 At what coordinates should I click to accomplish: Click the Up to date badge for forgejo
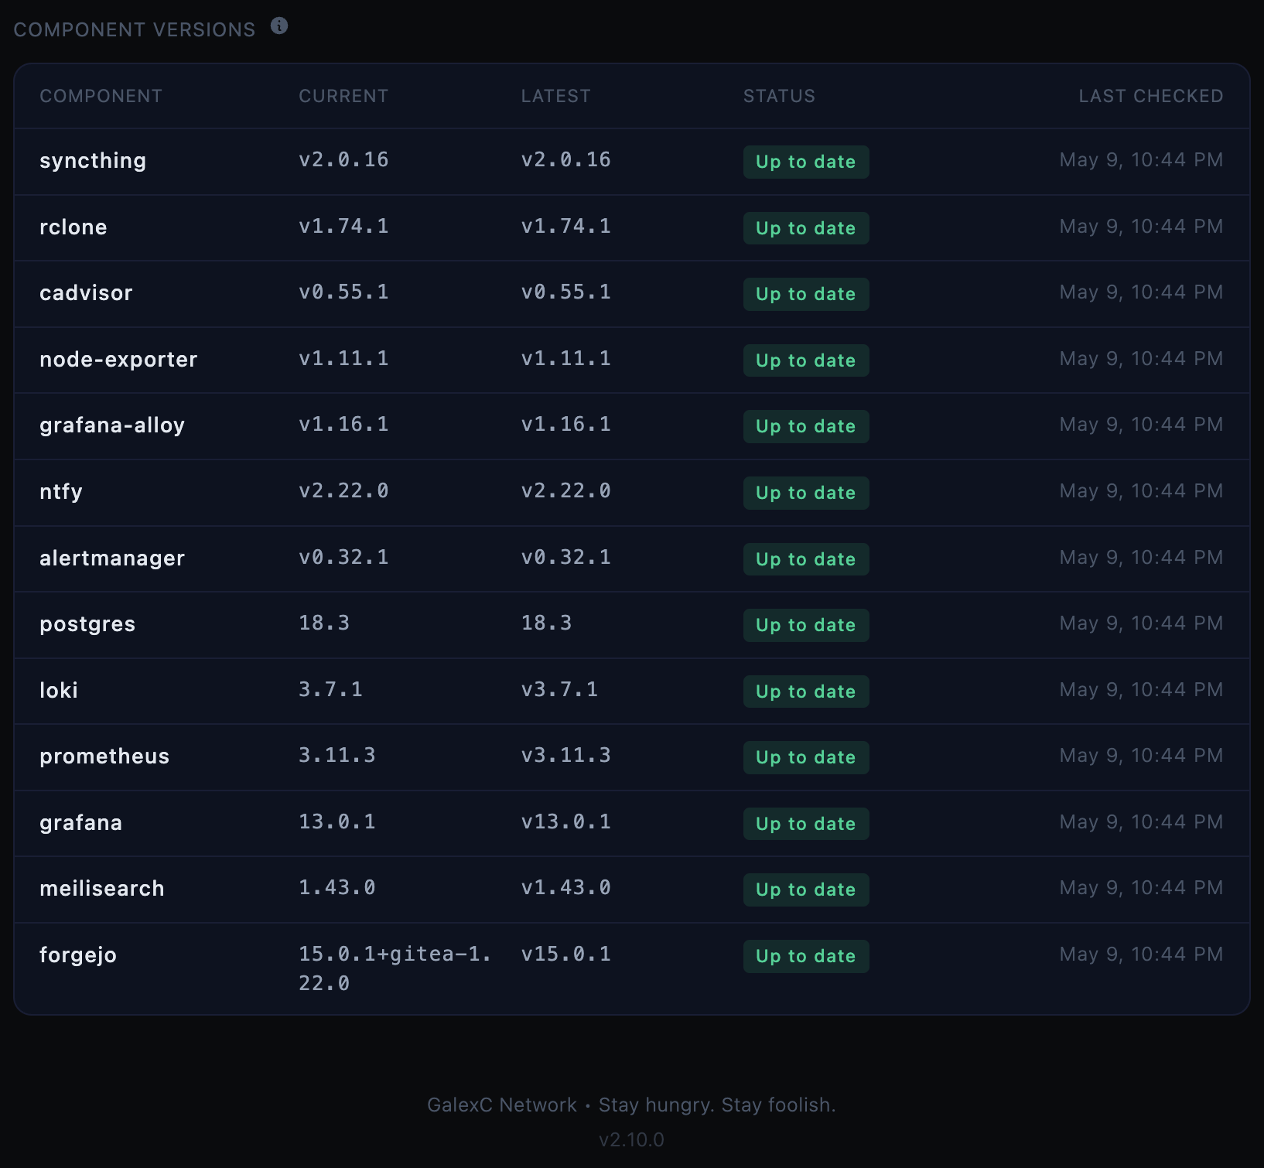coord(806,956)
